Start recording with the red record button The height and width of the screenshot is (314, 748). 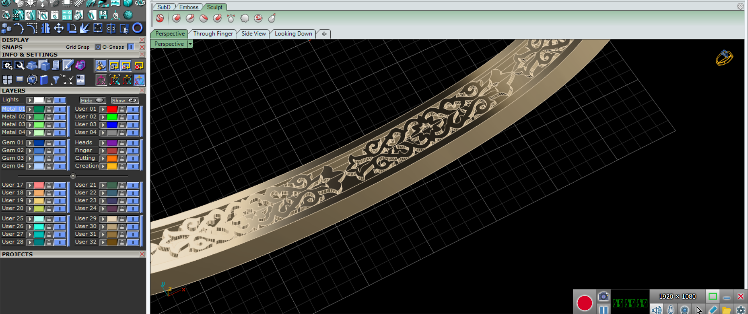584,303
